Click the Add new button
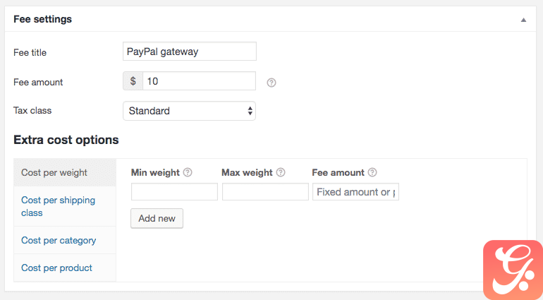 click(x=157, y=218)
